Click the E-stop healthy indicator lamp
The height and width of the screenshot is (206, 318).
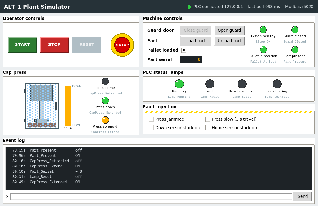click(263, 30)
